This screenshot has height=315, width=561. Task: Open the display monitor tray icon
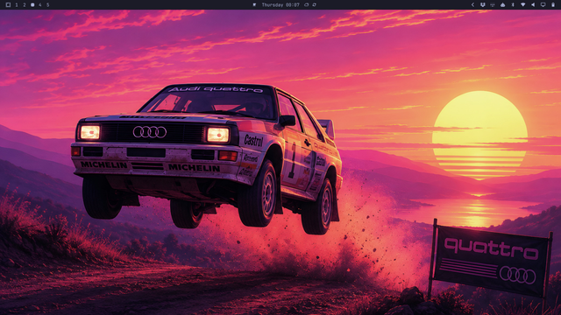543,5
